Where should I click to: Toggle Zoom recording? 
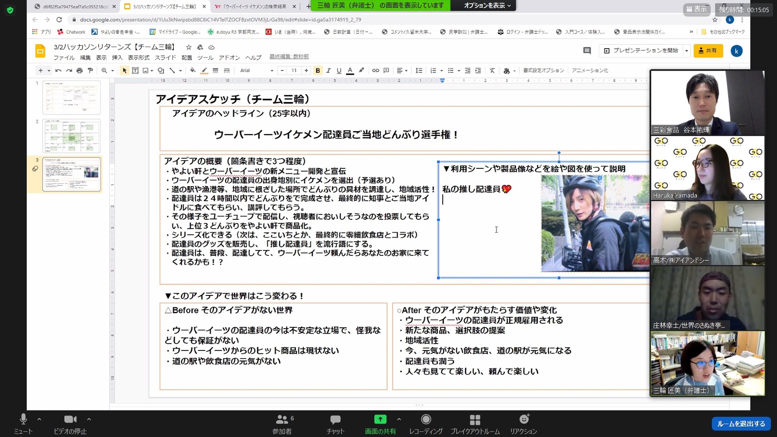[x=426, y=424]
